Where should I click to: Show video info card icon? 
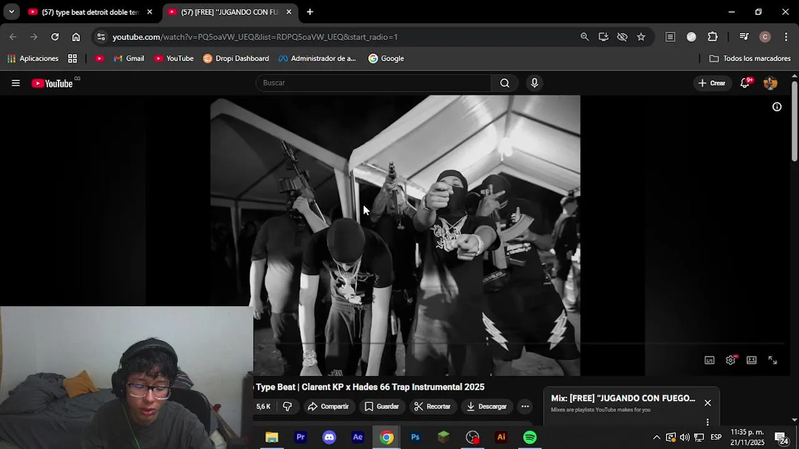coord(777,107)
